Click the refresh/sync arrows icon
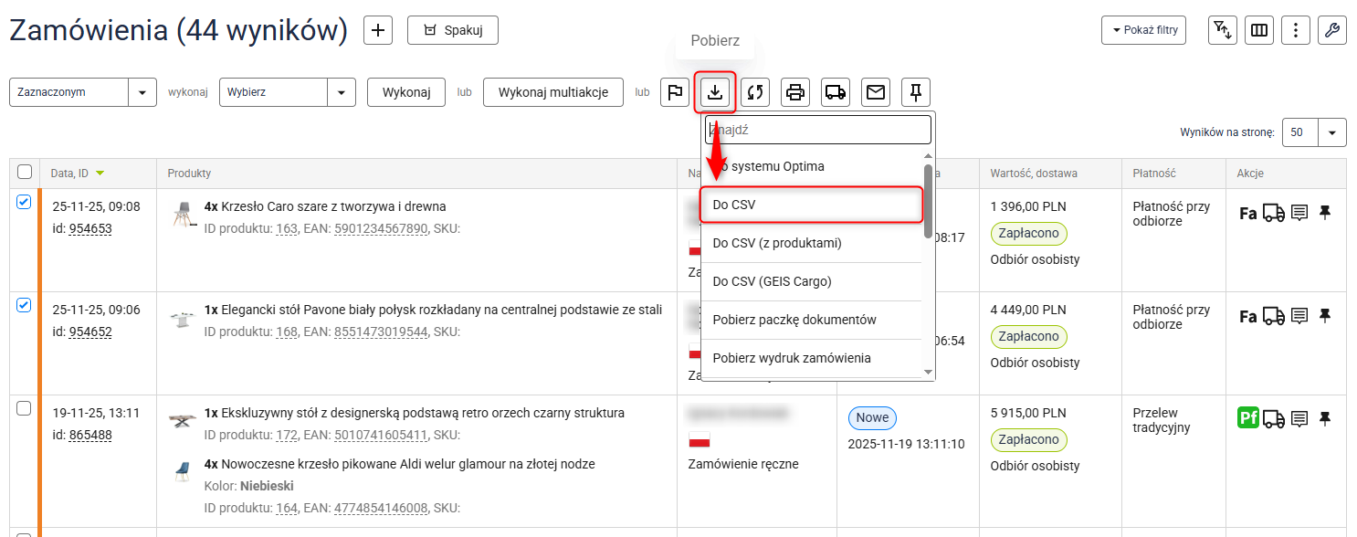The image size is (1357, 537). pos(755,92)
